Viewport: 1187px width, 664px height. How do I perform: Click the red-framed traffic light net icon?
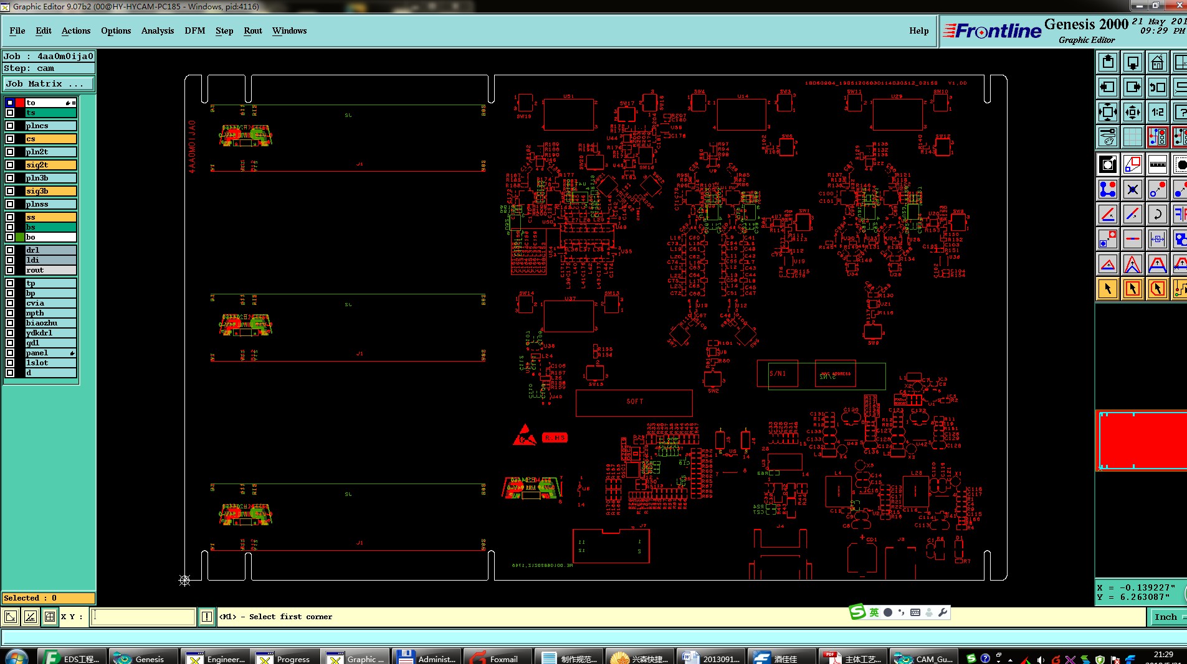1157,137
